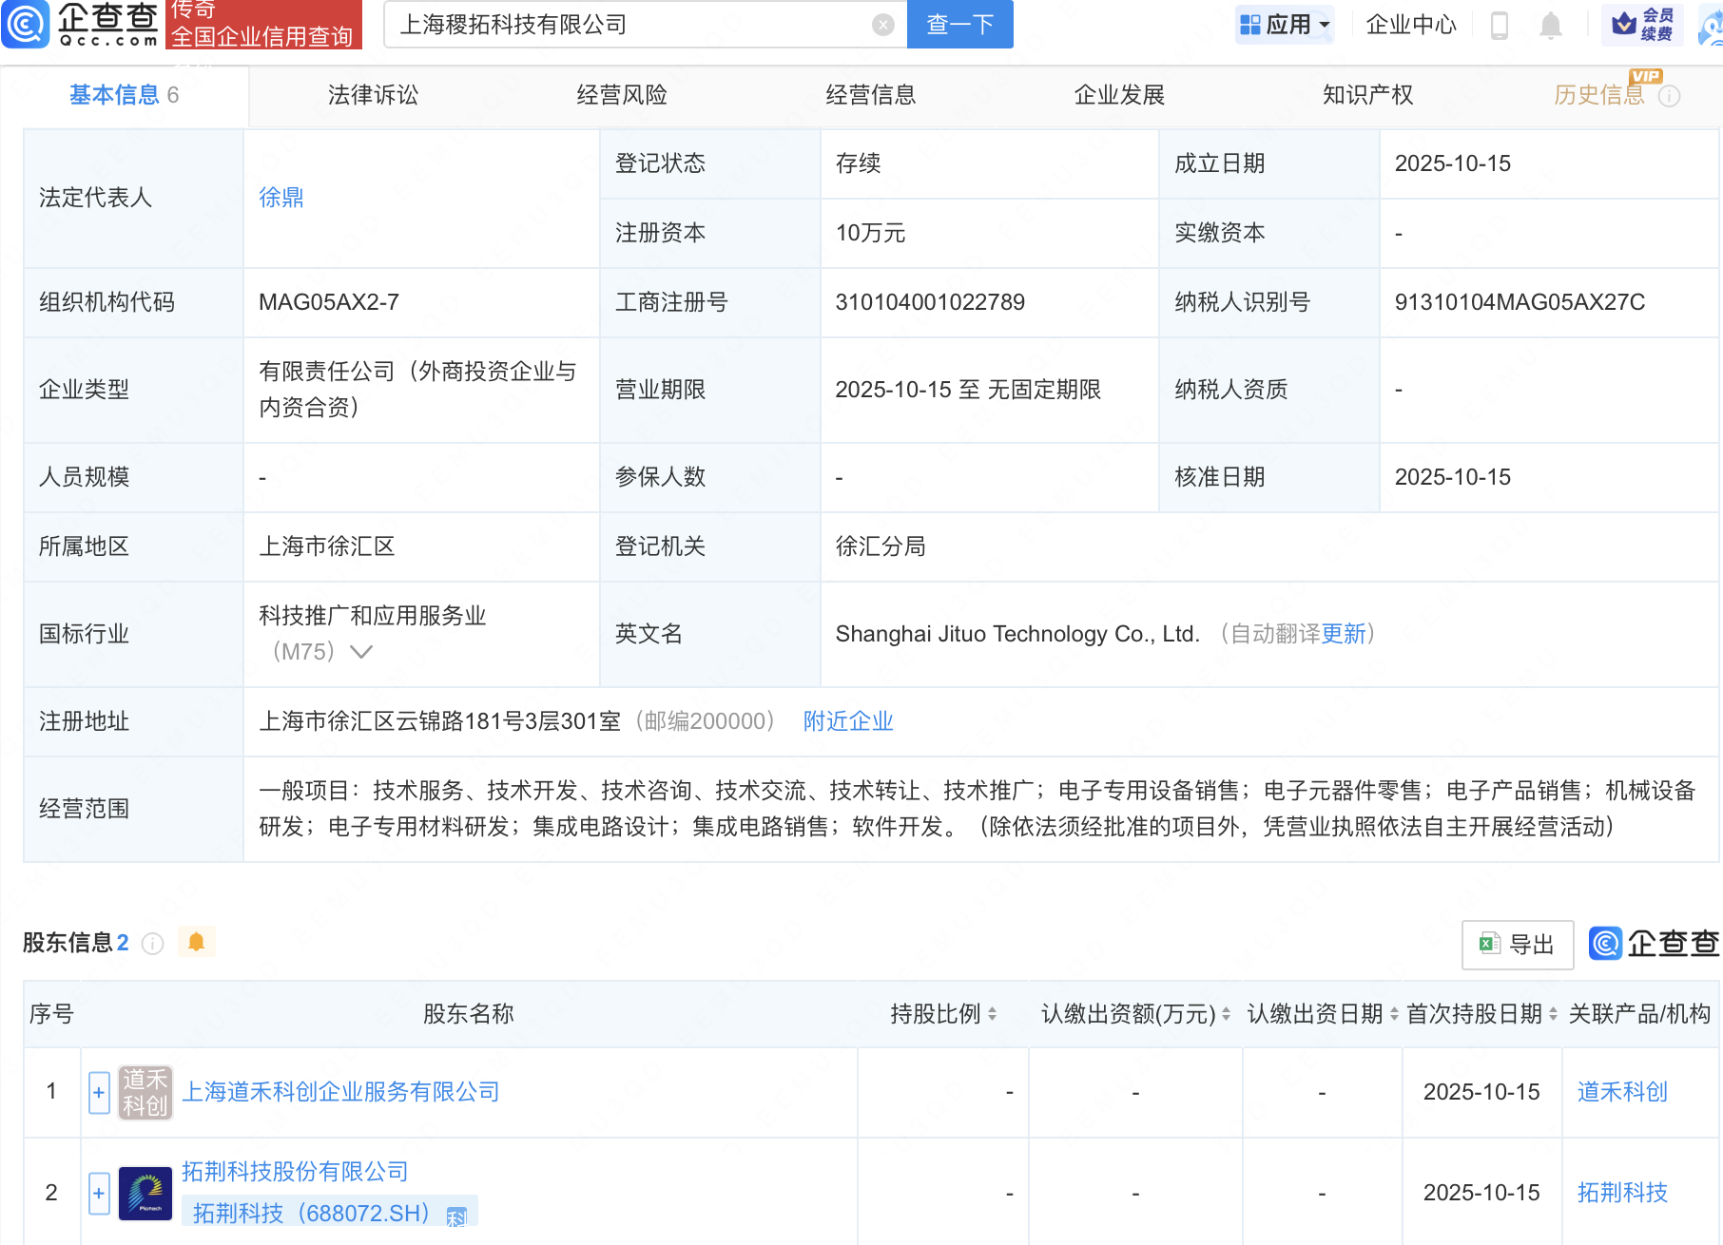Viewport: 1723px width, 1245px height.
Task: Sort by 持股比例 column
Action: 992,1014
